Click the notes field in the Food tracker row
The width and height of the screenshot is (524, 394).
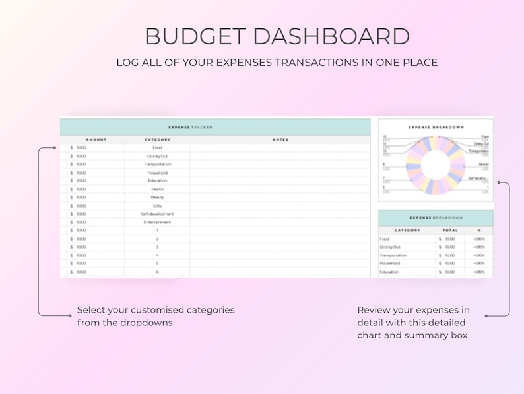point(280,147)
